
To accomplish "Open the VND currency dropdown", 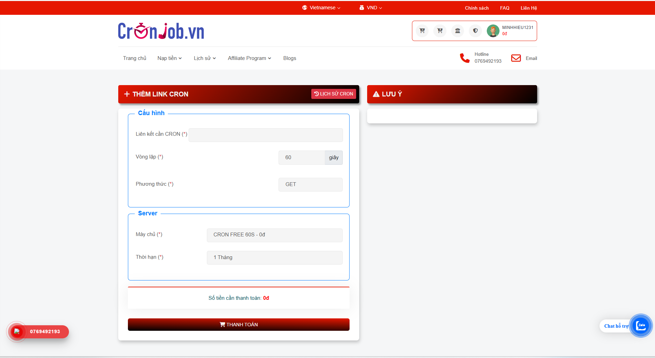I will click(x=371, y=8).
